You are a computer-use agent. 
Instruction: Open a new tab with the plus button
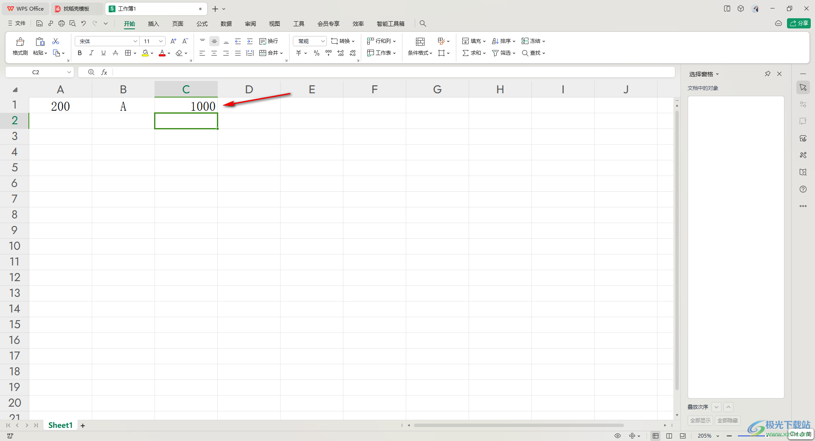tap(215, 8)
